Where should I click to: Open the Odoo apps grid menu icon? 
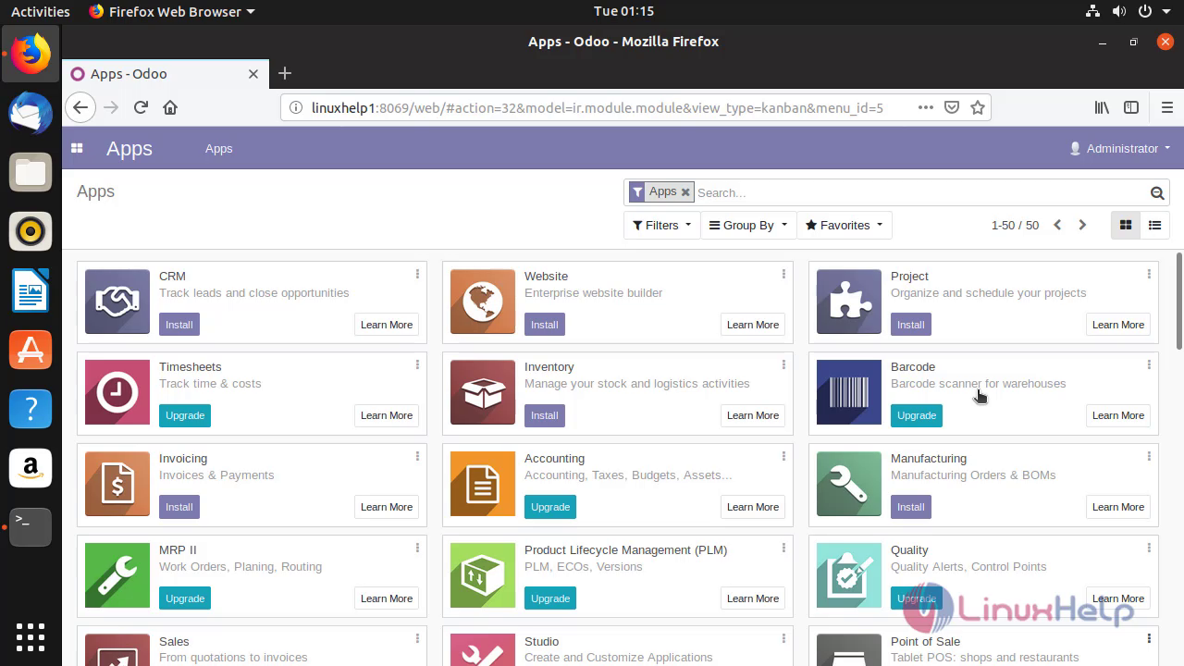tap(77, 148)
